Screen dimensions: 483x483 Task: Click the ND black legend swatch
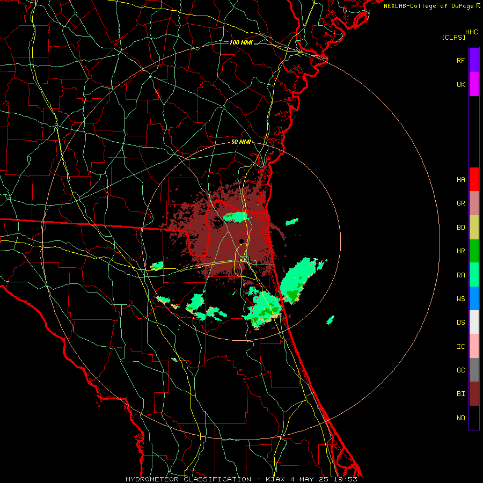coord(474,418)
